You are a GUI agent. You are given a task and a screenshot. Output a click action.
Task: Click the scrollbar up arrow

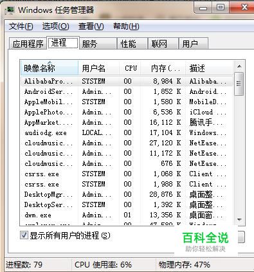tap(239, 66)
